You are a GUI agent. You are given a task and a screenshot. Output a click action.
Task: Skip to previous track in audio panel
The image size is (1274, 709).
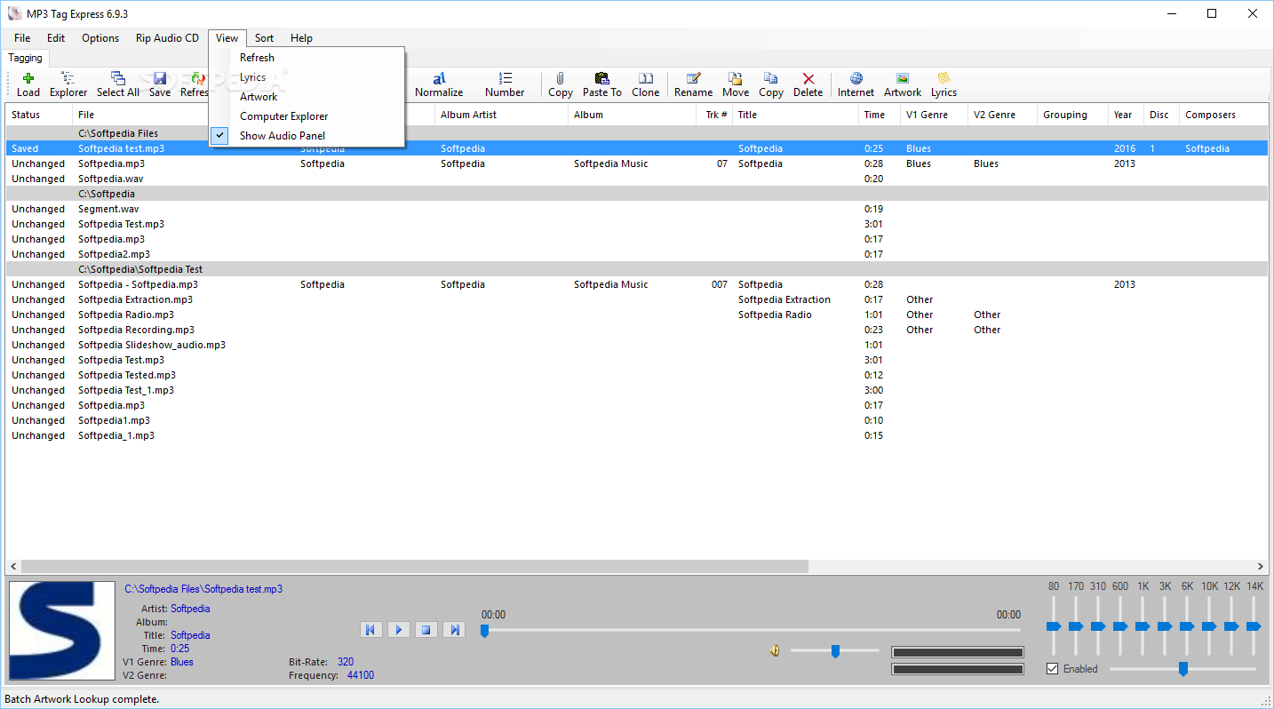(x=370, y=630)
